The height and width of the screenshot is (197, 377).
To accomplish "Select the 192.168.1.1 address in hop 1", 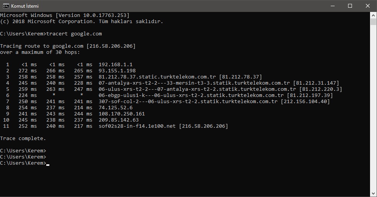I will coord(115,65).
